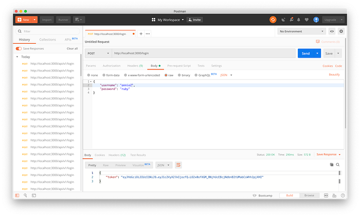The image size is (360, 216).
Task: Click the Send button
Action: [x=306, y=53]
